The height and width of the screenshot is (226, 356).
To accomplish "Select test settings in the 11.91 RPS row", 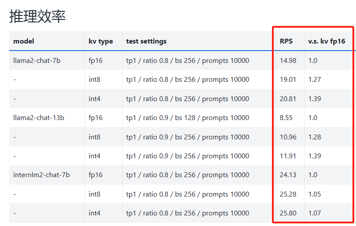I will (187, 156).
